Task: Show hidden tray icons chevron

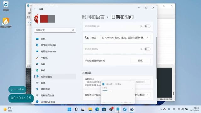Action: pyautogui.click(x=160, y=109)
